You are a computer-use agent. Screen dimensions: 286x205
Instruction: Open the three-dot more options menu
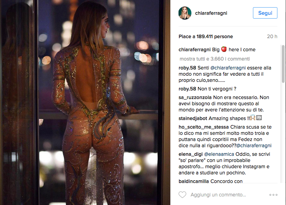click(273, 195)
